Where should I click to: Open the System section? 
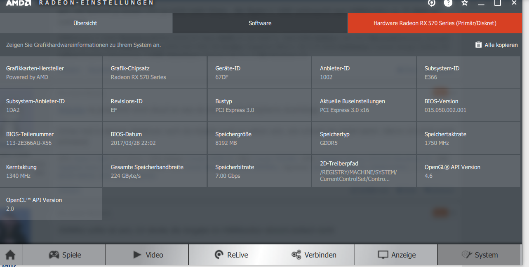click(479, 255)
